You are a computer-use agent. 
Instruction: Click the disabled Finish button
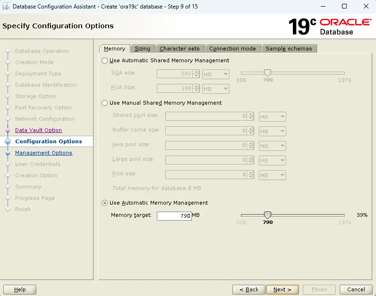coord(319,289)
